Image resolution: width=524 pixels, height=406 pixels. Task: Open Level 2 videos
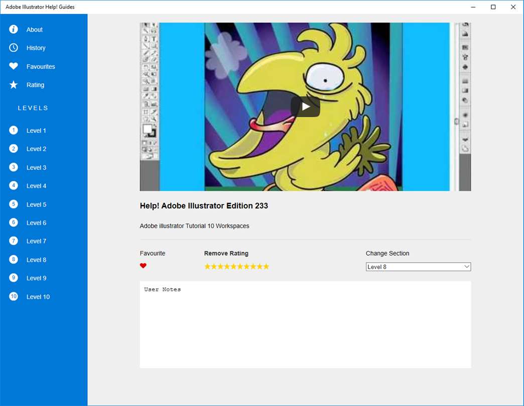click(x=36, y=149)
